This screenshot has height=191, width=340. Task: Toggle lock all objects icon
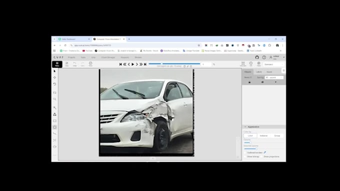249,82
